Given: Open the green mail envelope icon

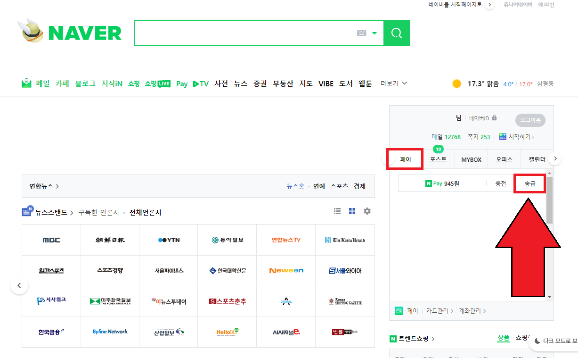Looking at the screenshot, I should [x=26, y=83].
